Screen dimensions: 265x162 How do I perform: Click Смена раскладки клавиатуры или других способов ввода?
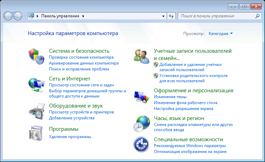pyautogui.click(x=193, y=127)
